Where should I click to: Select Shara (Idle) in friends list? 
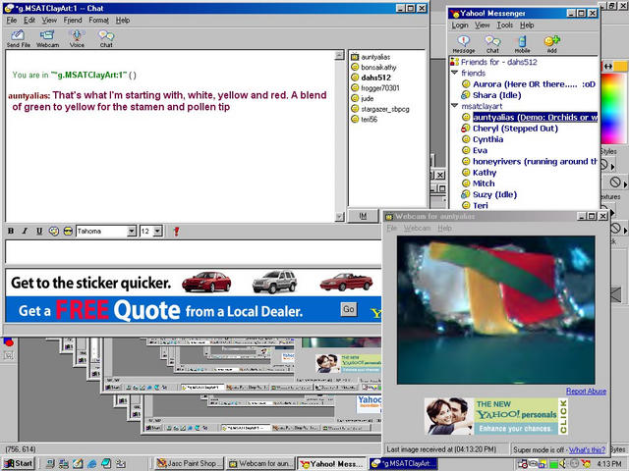click(496, 95)
